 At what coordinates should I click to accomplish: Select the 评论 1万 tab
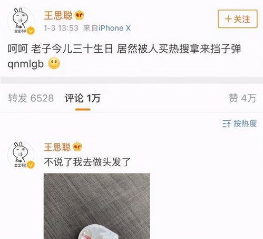(x=83, y=98)
